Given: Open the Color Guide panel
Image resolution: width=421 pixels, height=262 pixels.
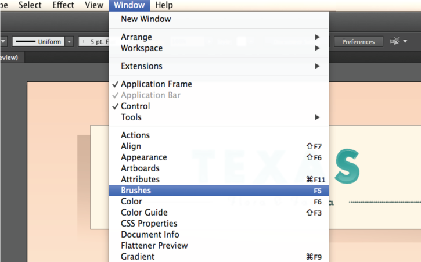Looking at the screenshot, I should tap(218, 213).
